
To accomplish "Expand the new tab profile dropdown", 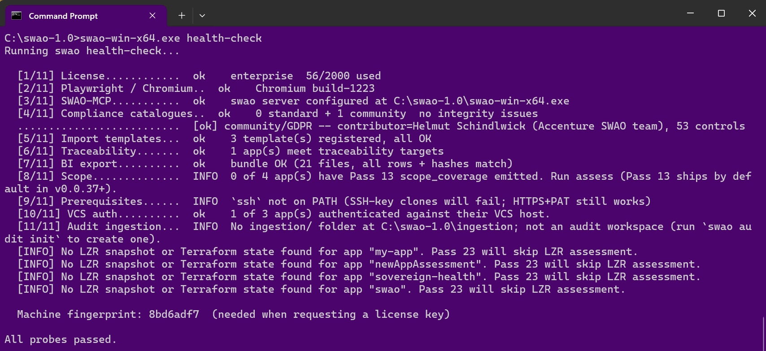I will (x=202, y=16).
